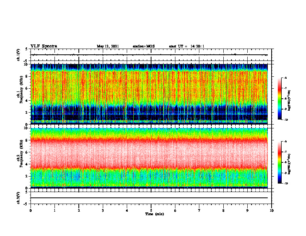Select the ch.2 color bar log(PSD) label
This screenshot has height=236, width=306.
click(289, 164)
